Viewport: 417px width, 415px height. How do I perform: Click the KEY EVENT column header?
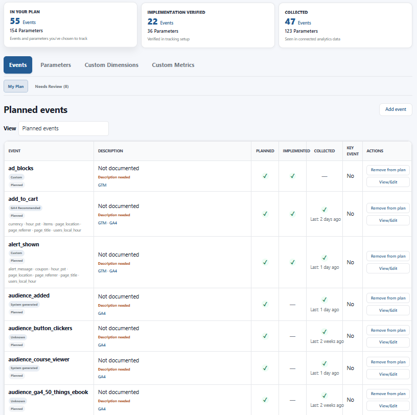coord(353,151)
